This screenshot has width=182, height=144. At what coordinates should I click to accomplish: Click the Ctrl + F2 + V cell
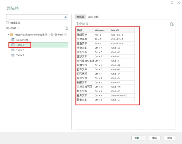(123, 43)
